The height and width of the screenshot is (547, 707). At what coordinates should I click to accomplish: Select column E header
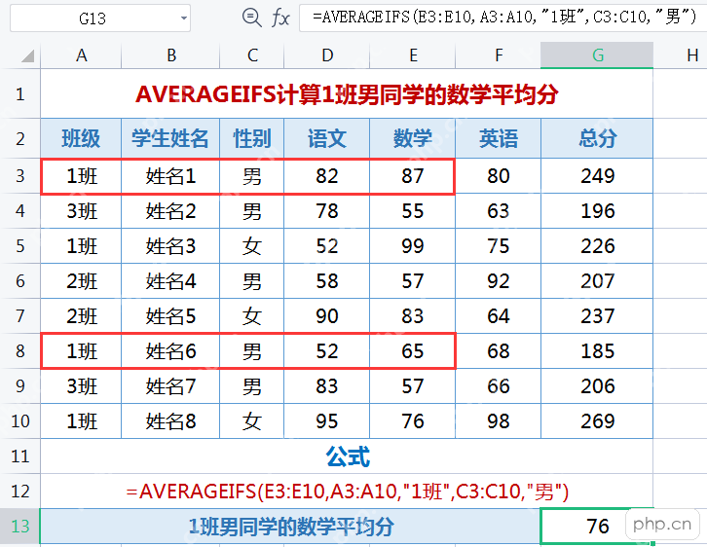(413, 55)
